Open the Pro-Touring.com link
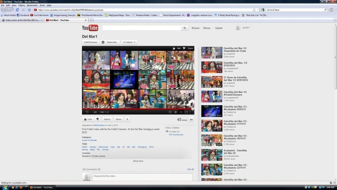Image resolution: width=337 pixels, height=190 pixels. 176,135
